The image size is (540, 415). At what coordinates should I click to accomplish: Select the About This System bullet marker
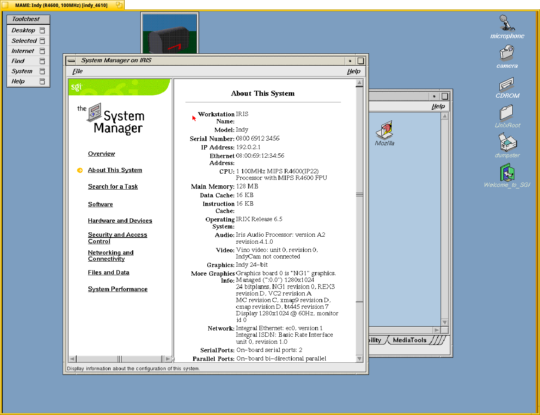pyautogui.click(x=80, y=170)
